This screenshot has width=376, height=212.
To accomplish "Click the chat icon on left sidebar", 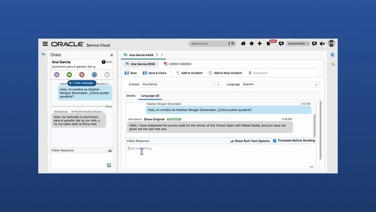I will tap(43, 55).
